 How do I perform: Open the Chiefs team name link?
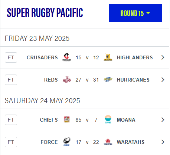coord(49,120)
